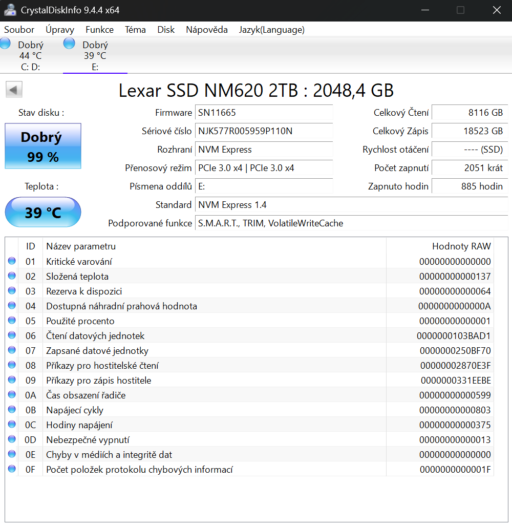
Task: Open the Téma menu
Action: (x=135, y=30)
